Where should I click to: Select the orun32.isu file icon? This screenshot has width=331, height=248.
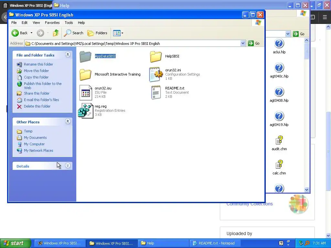coord(86,93)
